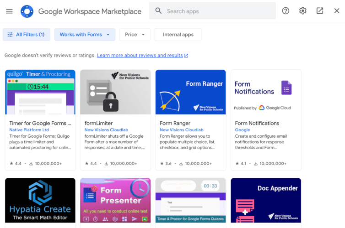Click the 4.1 star rating on Form Notifications

pyautogui.click(x=241, y=164)
